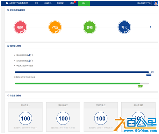Go to the 首页 home nav item
The width and height of the screenshot is (159, 134).
pos(36,3)
